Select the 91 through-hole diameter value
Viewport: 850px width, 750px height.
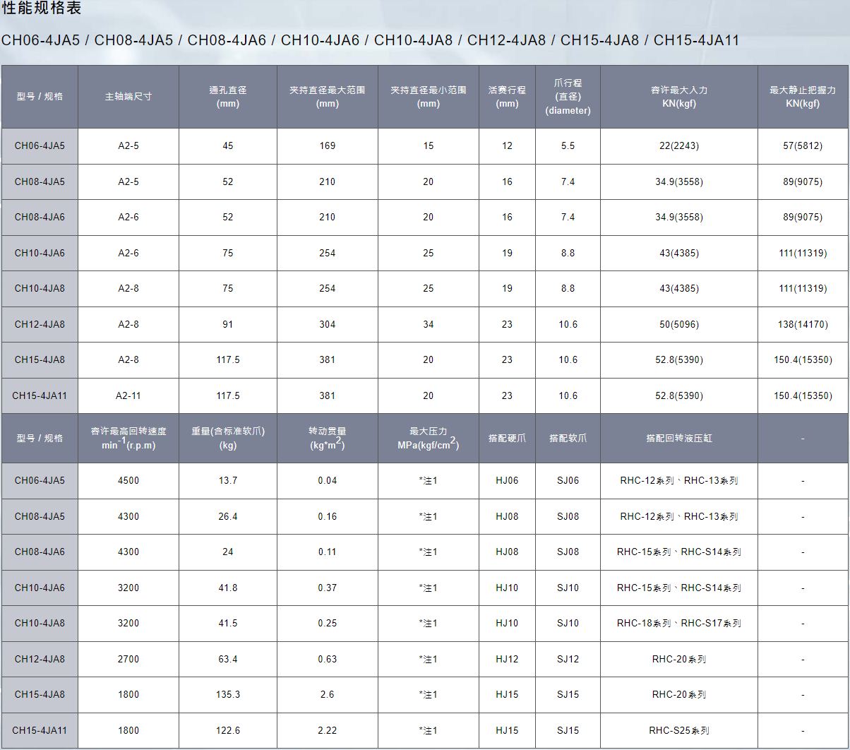pyautogui.click(x=228, y=325)
